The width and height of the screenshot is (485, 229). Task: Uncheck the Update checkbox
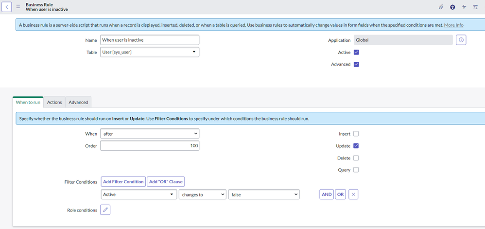point(356,146)
